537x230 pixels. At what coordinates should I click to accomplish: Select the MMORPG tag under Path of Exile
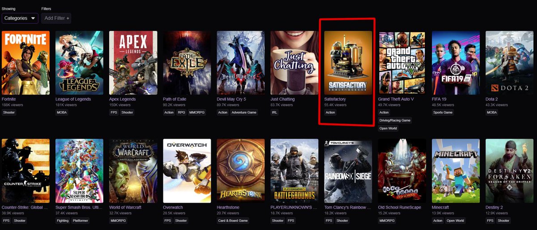(x=196, y=112)
